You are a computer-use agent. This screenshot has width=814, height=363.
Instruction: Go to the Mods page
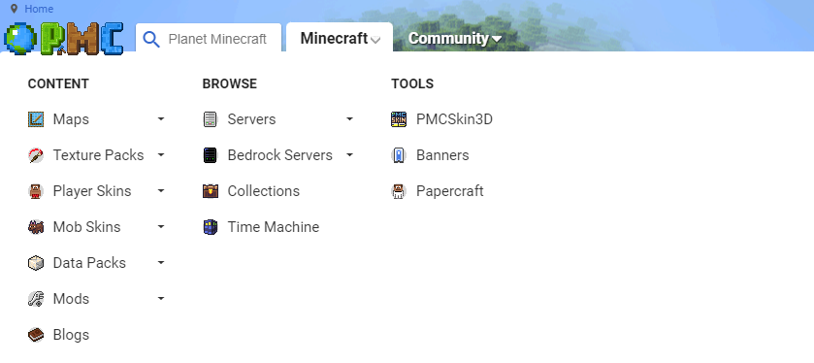[x=71, y=299]
